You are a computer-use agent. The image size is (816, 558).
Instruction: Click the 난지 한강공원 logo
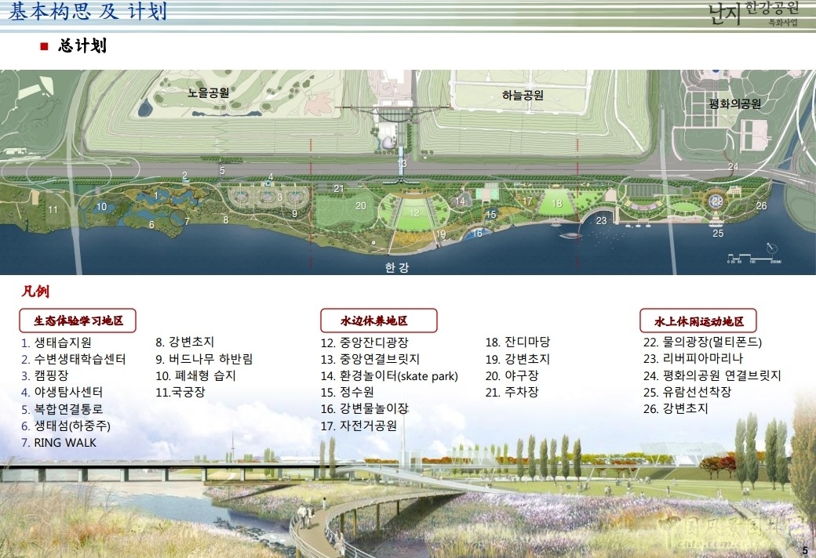point(755,13)
